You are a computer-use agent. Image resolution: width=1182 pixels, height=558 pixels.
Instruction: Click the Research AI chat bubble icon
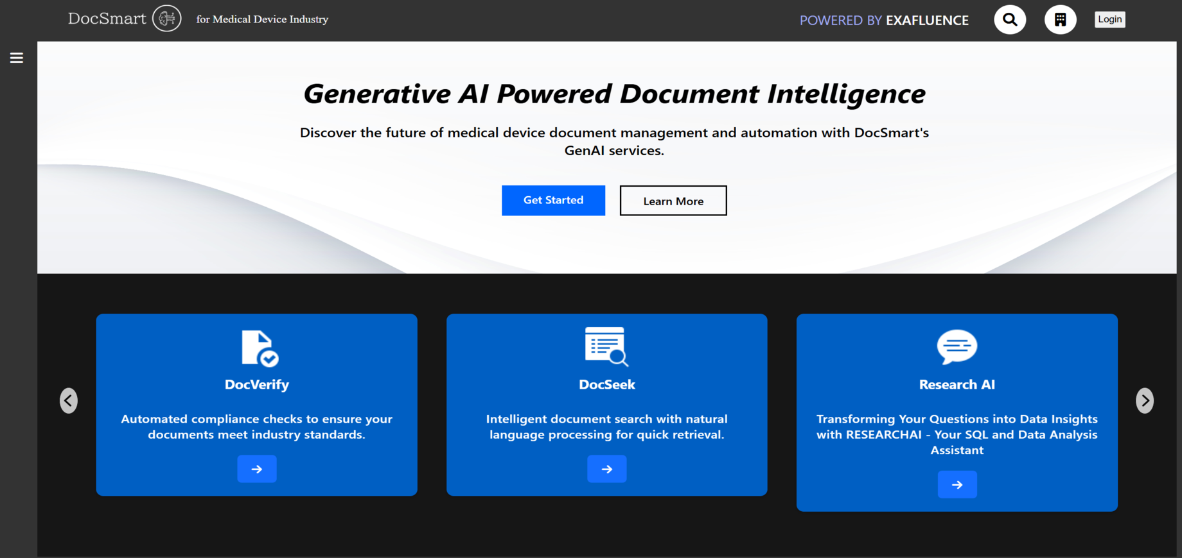coord(957,347)
